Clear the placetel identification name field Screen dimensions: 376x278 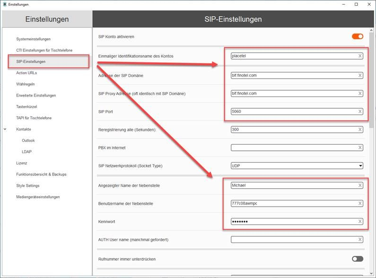(360, 56)
